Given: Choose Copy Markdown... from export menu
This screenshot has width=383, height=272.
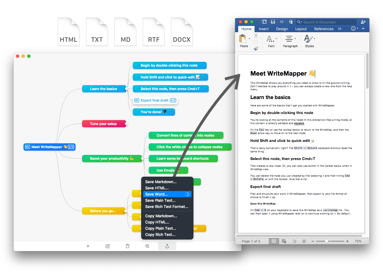Looking at the screenshot, I should point(167,216).
